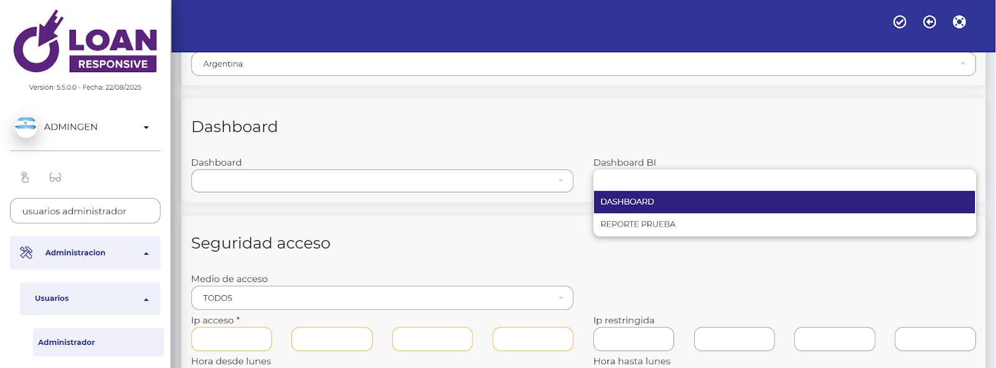The image size is (996, 368).
Task: Click the first Ip restringida field
Action: (633, 339)
